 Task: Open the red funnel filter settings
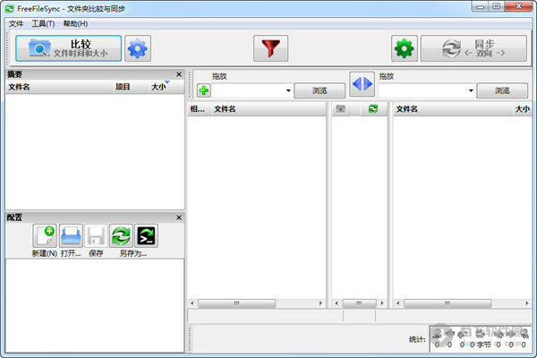[269, 48]
